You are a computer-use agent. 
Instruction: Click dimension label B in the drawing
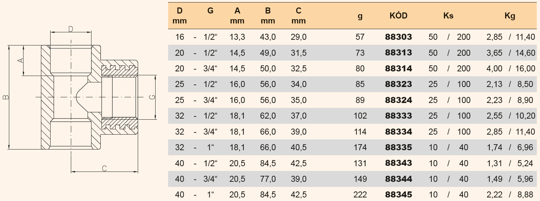(x=5, y=97)
